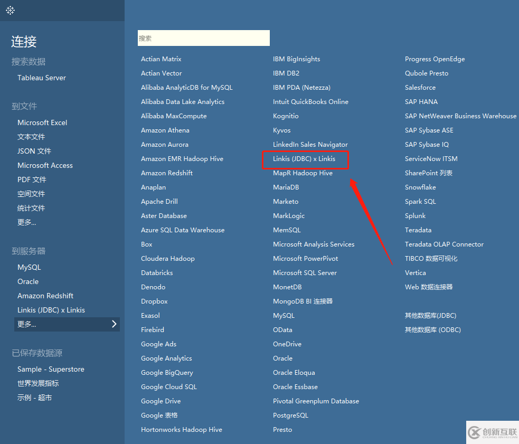Choose 文本文件 file connection
The image size is (519, 444).
point(31,137)
